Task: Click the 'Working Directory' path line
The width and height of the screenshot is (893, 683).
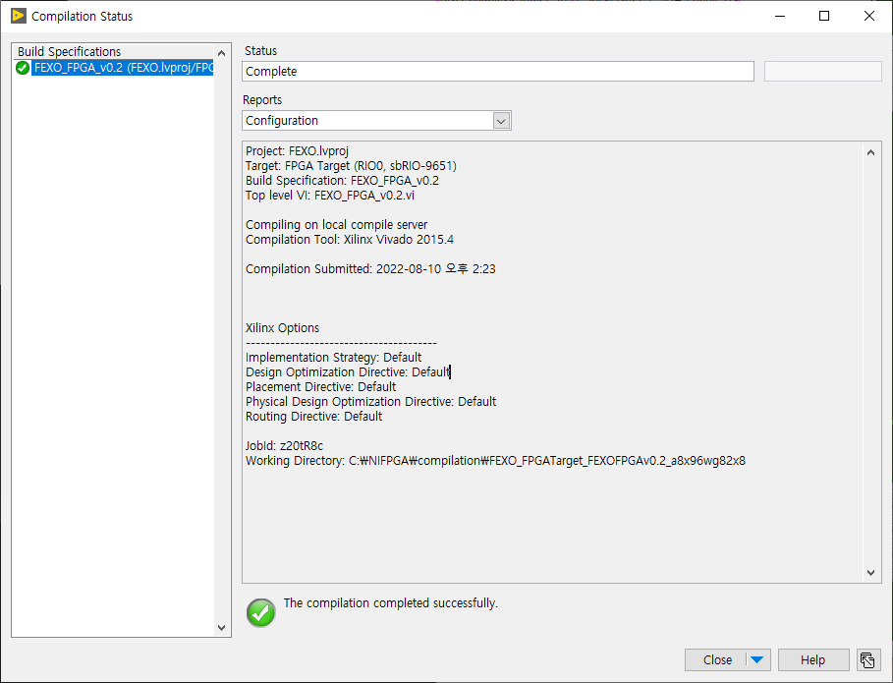Action: tap(495, 460)
